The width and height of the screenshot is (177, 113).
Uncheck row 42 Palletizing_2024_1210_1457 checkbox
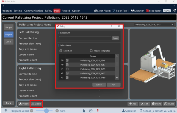tap(67, 73)
